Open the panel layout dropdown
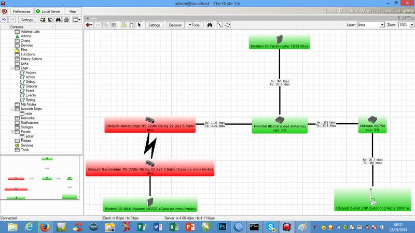This screenshot has height=233, width=415. click(77, 20)
